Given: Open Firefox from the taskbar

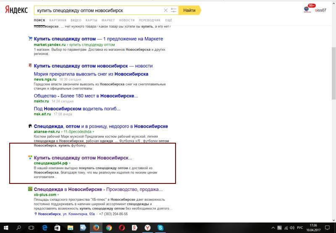Looking at the screenshot, I should (96, 228).
